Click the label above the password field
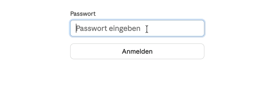Screen dimensions: 275x91 click(x=83, y=14)
